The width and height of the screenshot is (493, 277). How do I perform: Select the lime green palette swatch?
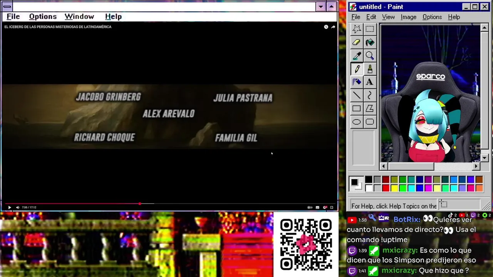coord(402,188)
